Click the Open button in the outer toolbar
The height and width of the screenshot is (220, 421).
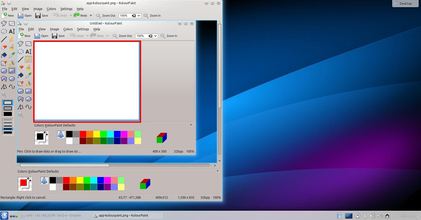tap(25, 16)
